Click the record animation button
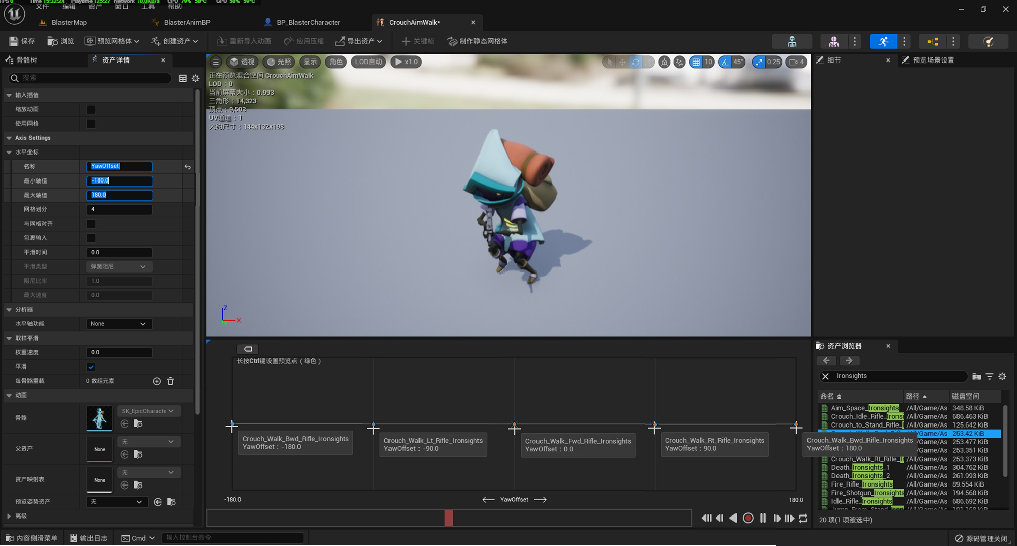 [x=748, y=518]
